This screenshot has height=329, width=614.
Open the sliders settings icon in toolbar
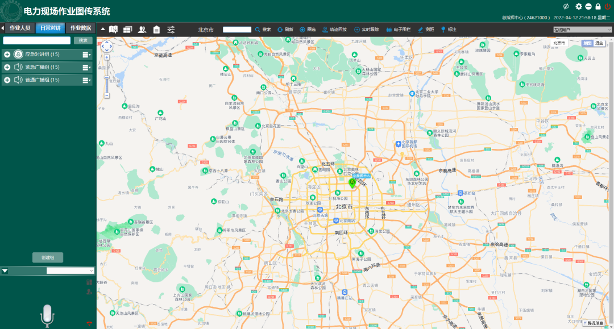171,30
